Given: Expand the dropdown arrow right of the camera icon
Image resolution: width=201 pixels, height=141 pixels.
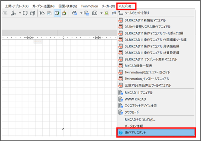Looking at the screenshot, I should (101, 13).
